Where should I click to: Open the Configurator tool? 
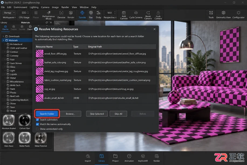238,15
